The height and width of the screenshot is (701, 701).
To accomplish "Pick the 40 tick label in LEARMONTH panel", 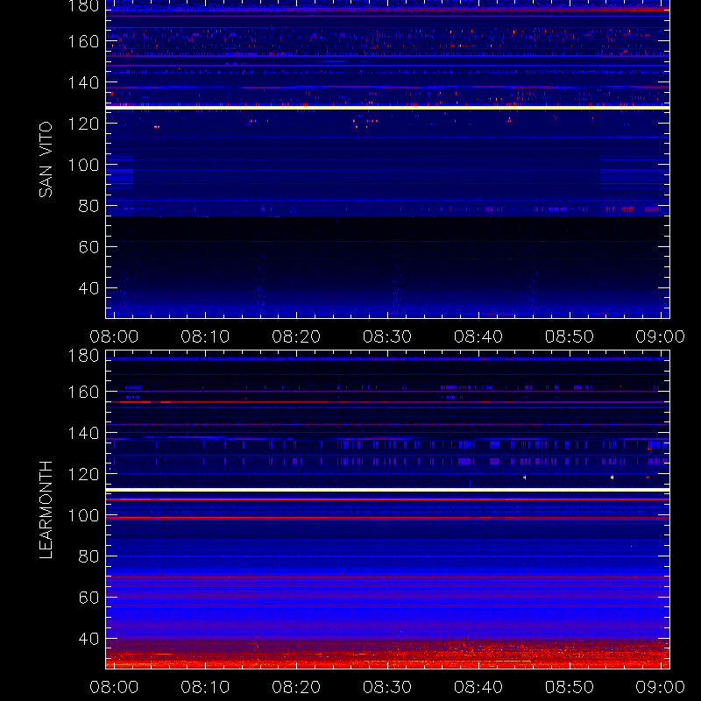I will (89, 639).
